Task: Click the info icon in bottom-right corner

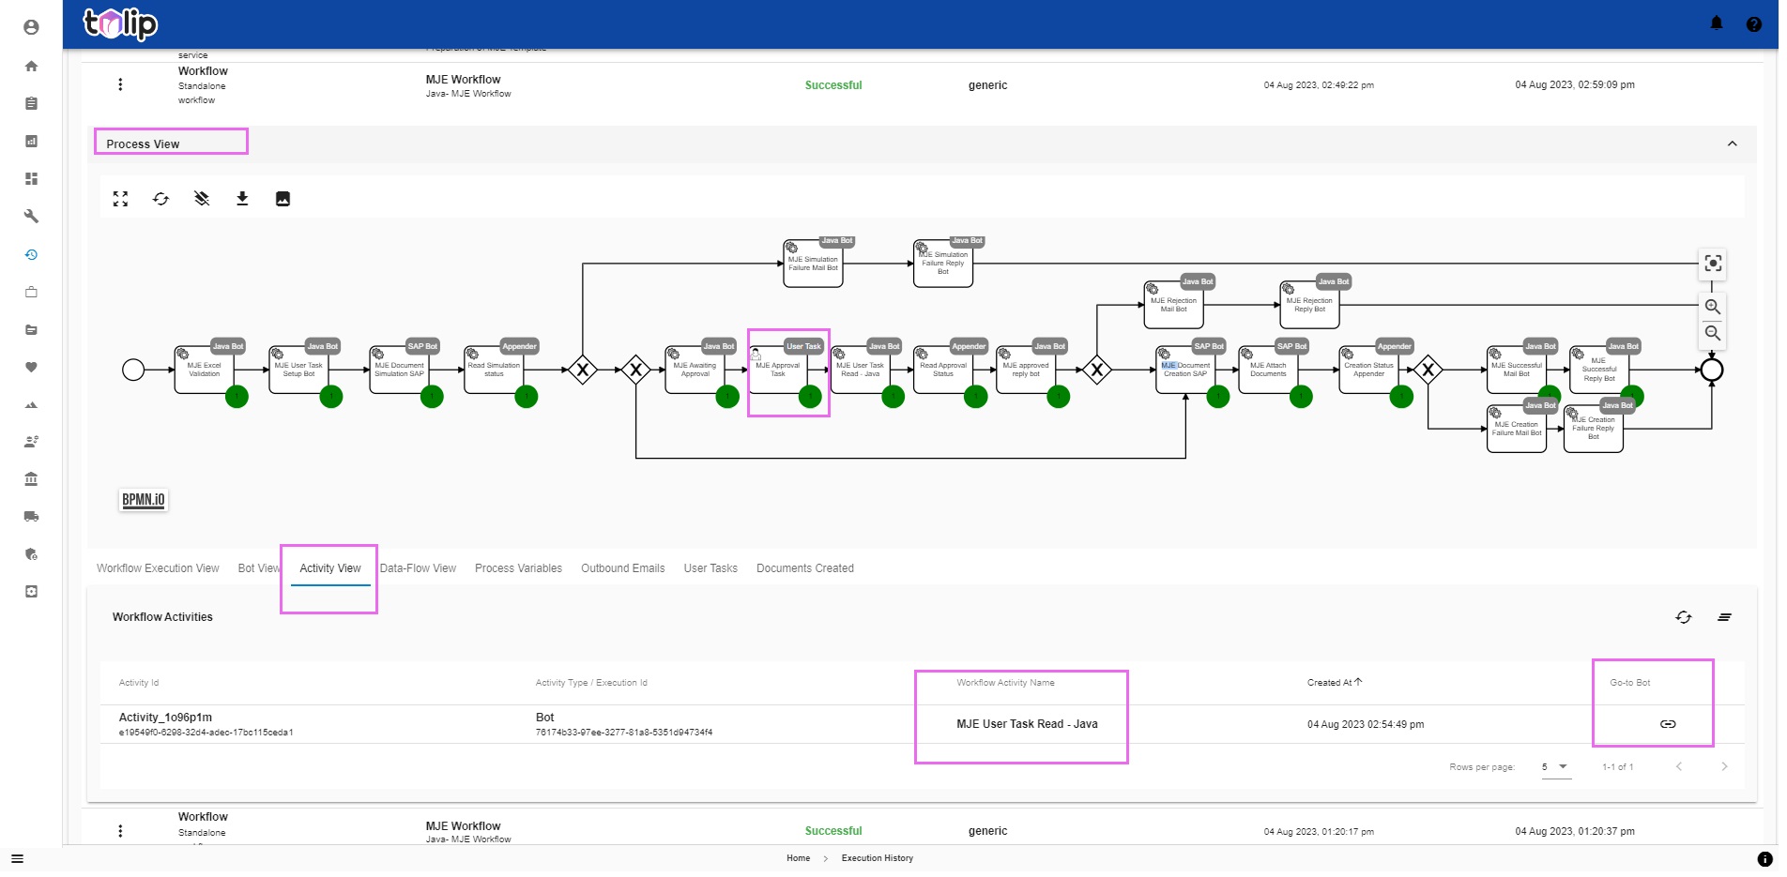Action: coord(1764,859)
